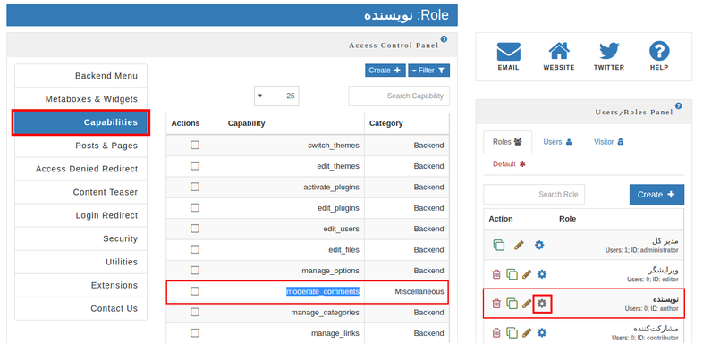Sort by the Capability column header
The image size is (703, 343).
pos(246,123)
